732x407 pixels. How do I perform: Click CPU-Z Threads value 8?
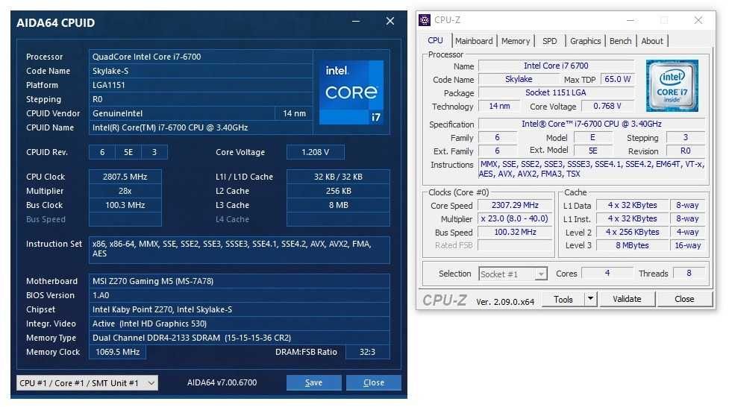(x=689, y=274)
